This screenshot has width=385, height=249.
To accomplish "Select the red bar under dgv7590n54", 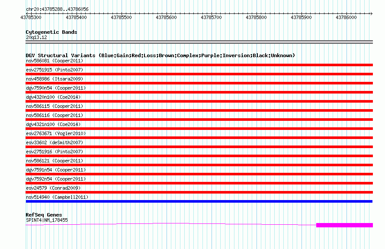I will point(199,92).
